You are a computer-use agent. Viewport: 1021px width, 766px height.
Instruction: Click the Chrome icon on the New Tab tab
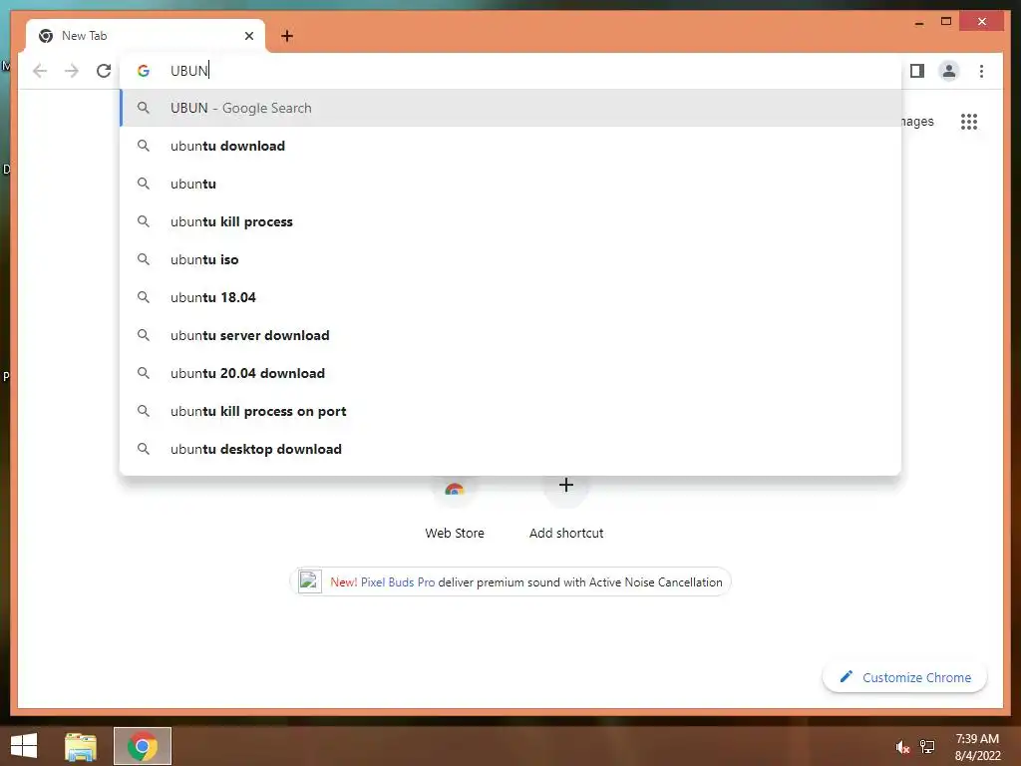(x=46, y=36)
